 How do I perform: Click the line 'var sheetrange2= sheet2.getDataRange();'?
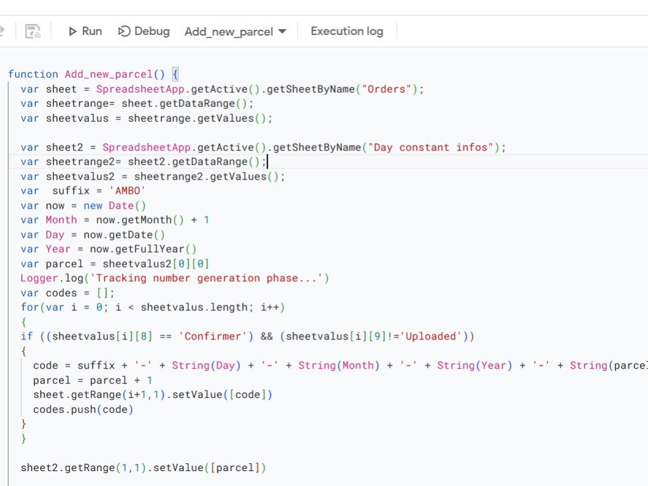(x=143, y=162)
